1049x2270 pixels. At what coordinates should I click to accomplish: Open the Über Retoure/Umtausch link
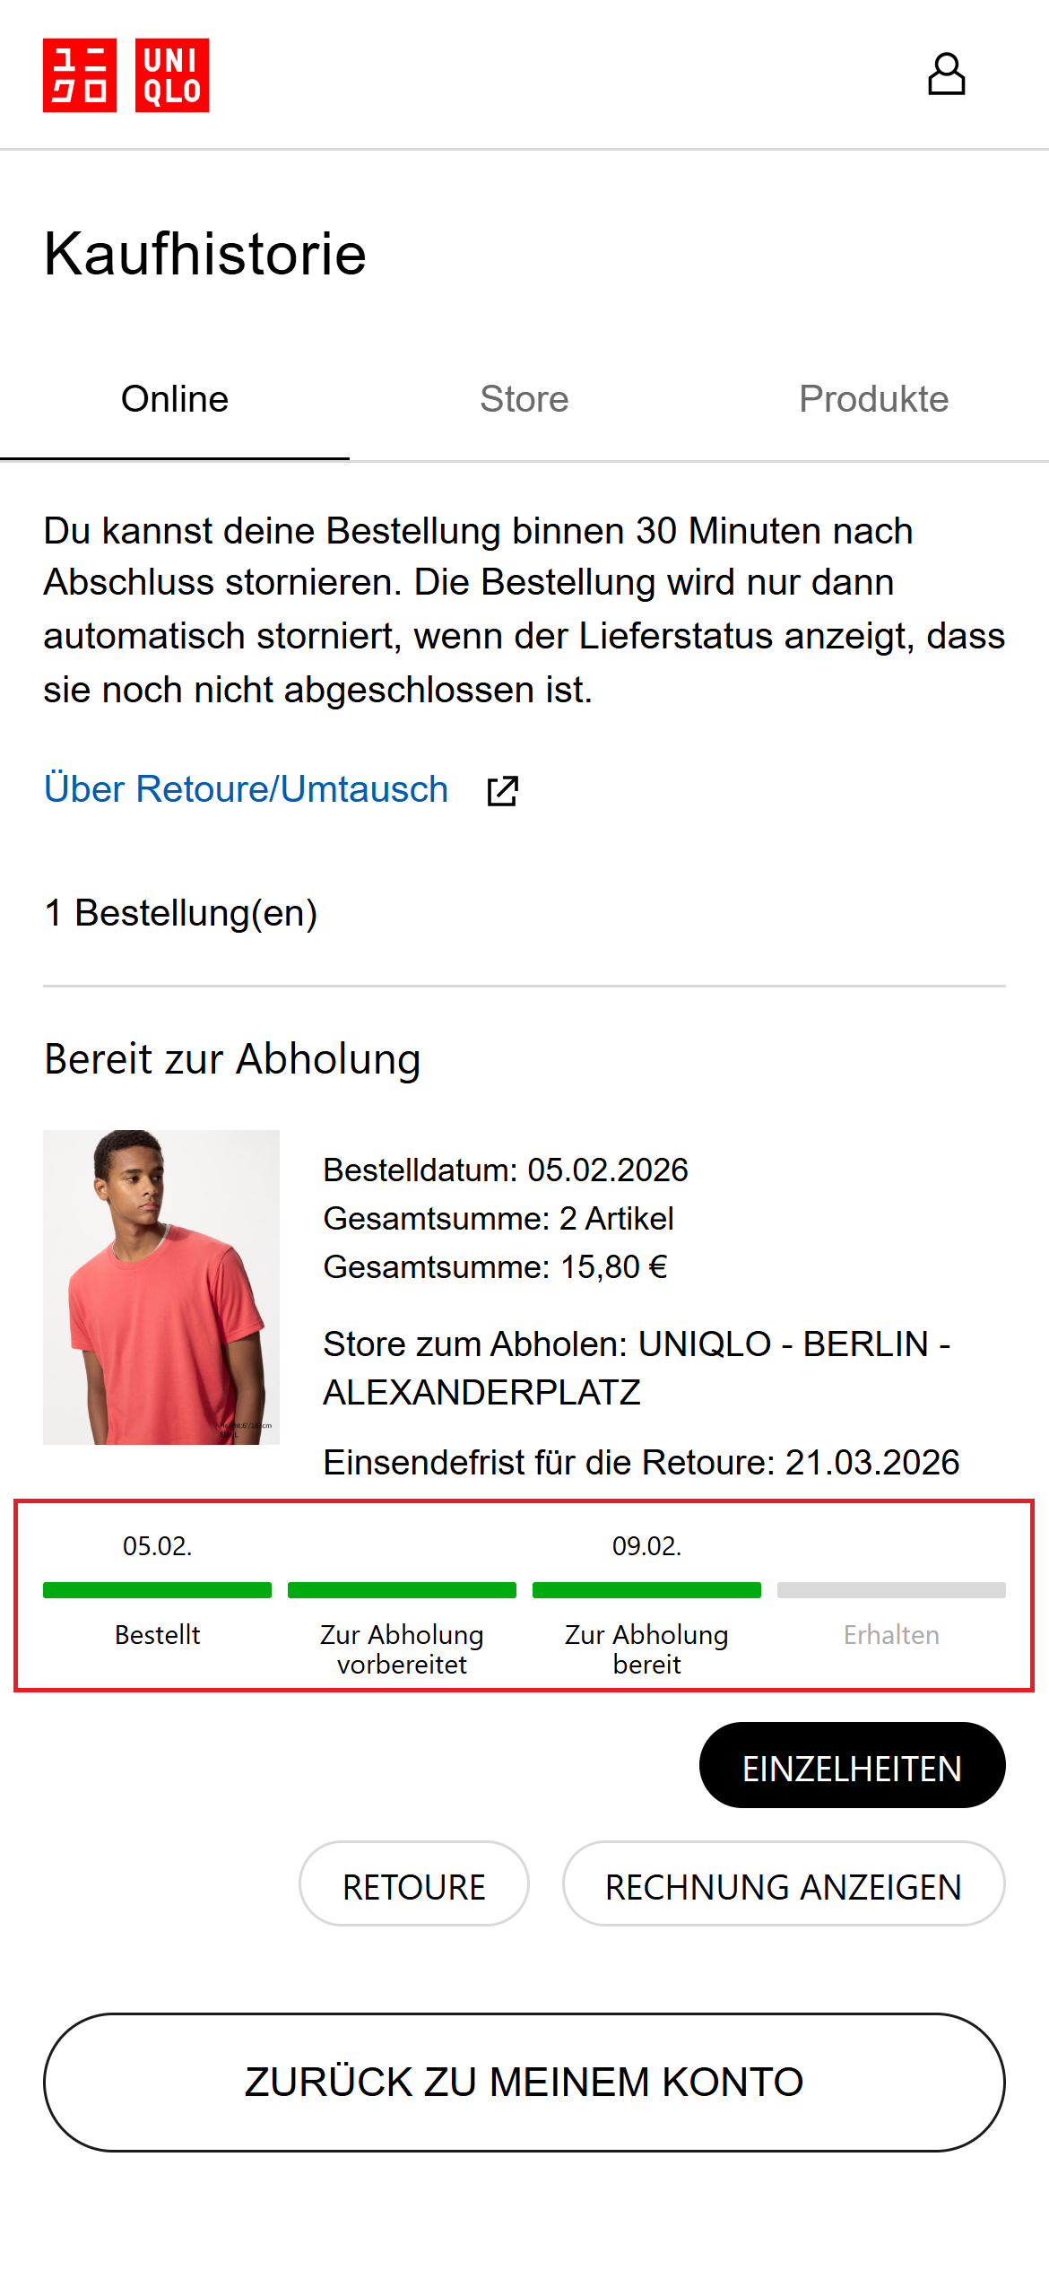point(247,789)
